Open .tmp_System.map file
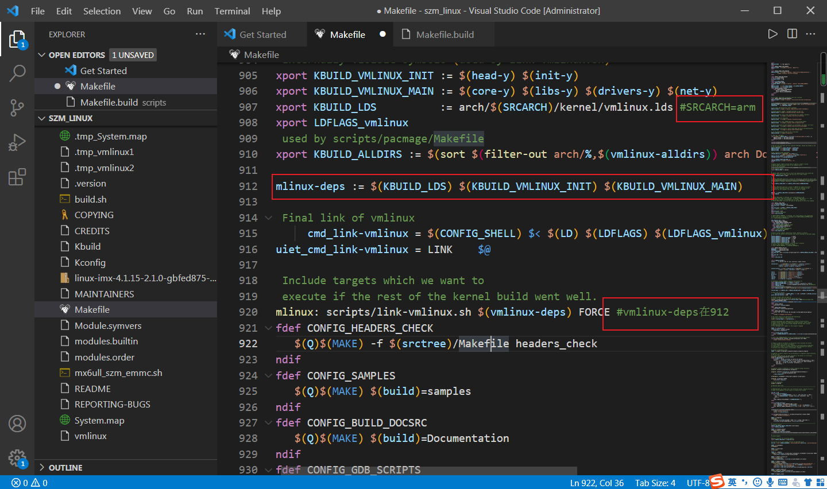This screenshot has width=827, height=489. tap(126, 136)
